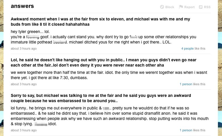Select the Report text link
The image size is (222, 136).
point(189,7)
